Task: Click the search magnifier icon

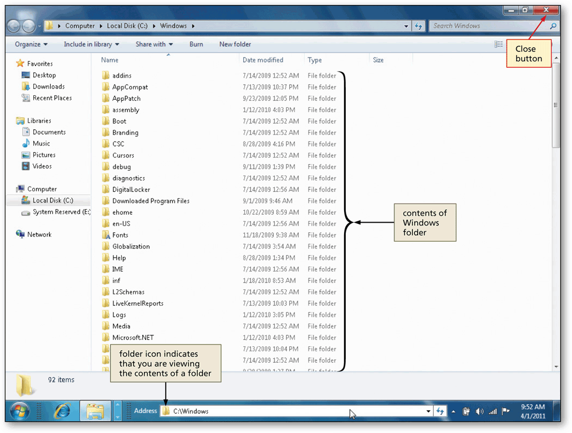Action: [553, 26]
